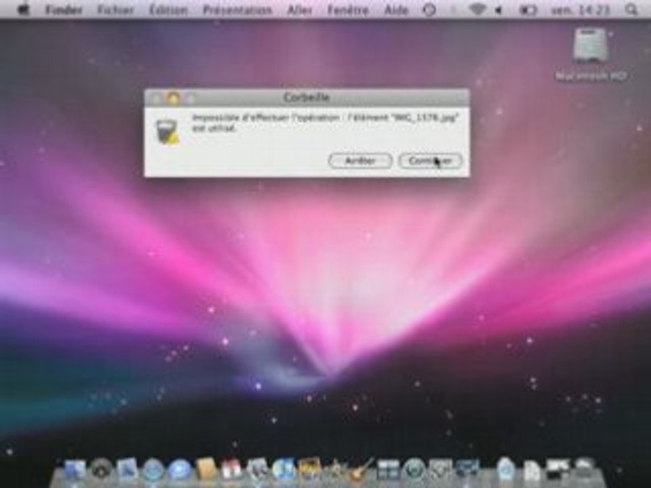Open Spaces from the Dock
651x488 pixels.
point(389,470)
